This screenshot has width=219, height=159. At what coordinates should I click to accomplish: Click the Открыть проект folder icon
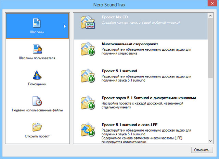(x=37, y=127)
